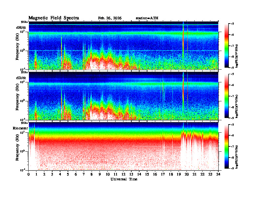260x200 pixels.
Task: Select the "dH/dt" panel label
Action: (x=21, y=27)
